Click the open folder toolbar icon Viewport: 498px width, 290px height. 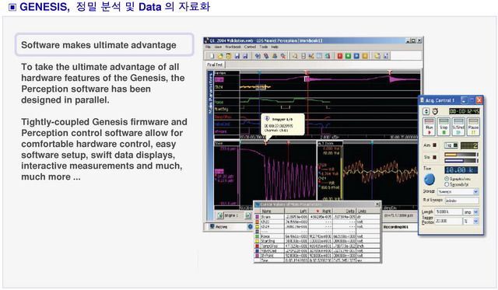[x=220, y=56]
